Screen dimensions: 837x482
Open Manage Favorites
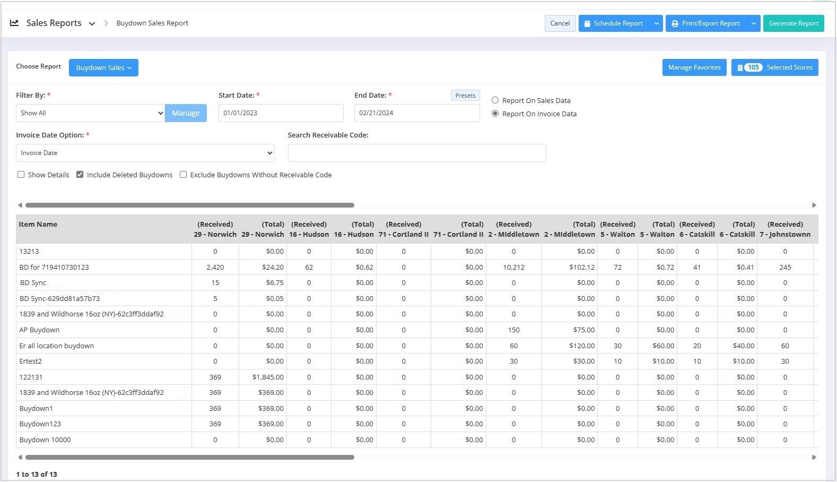(x=694, y=67)
